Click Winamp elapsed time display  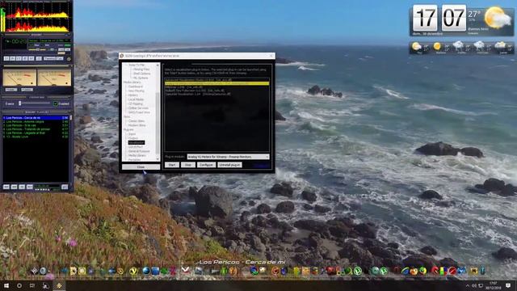(x=19, y=41)
